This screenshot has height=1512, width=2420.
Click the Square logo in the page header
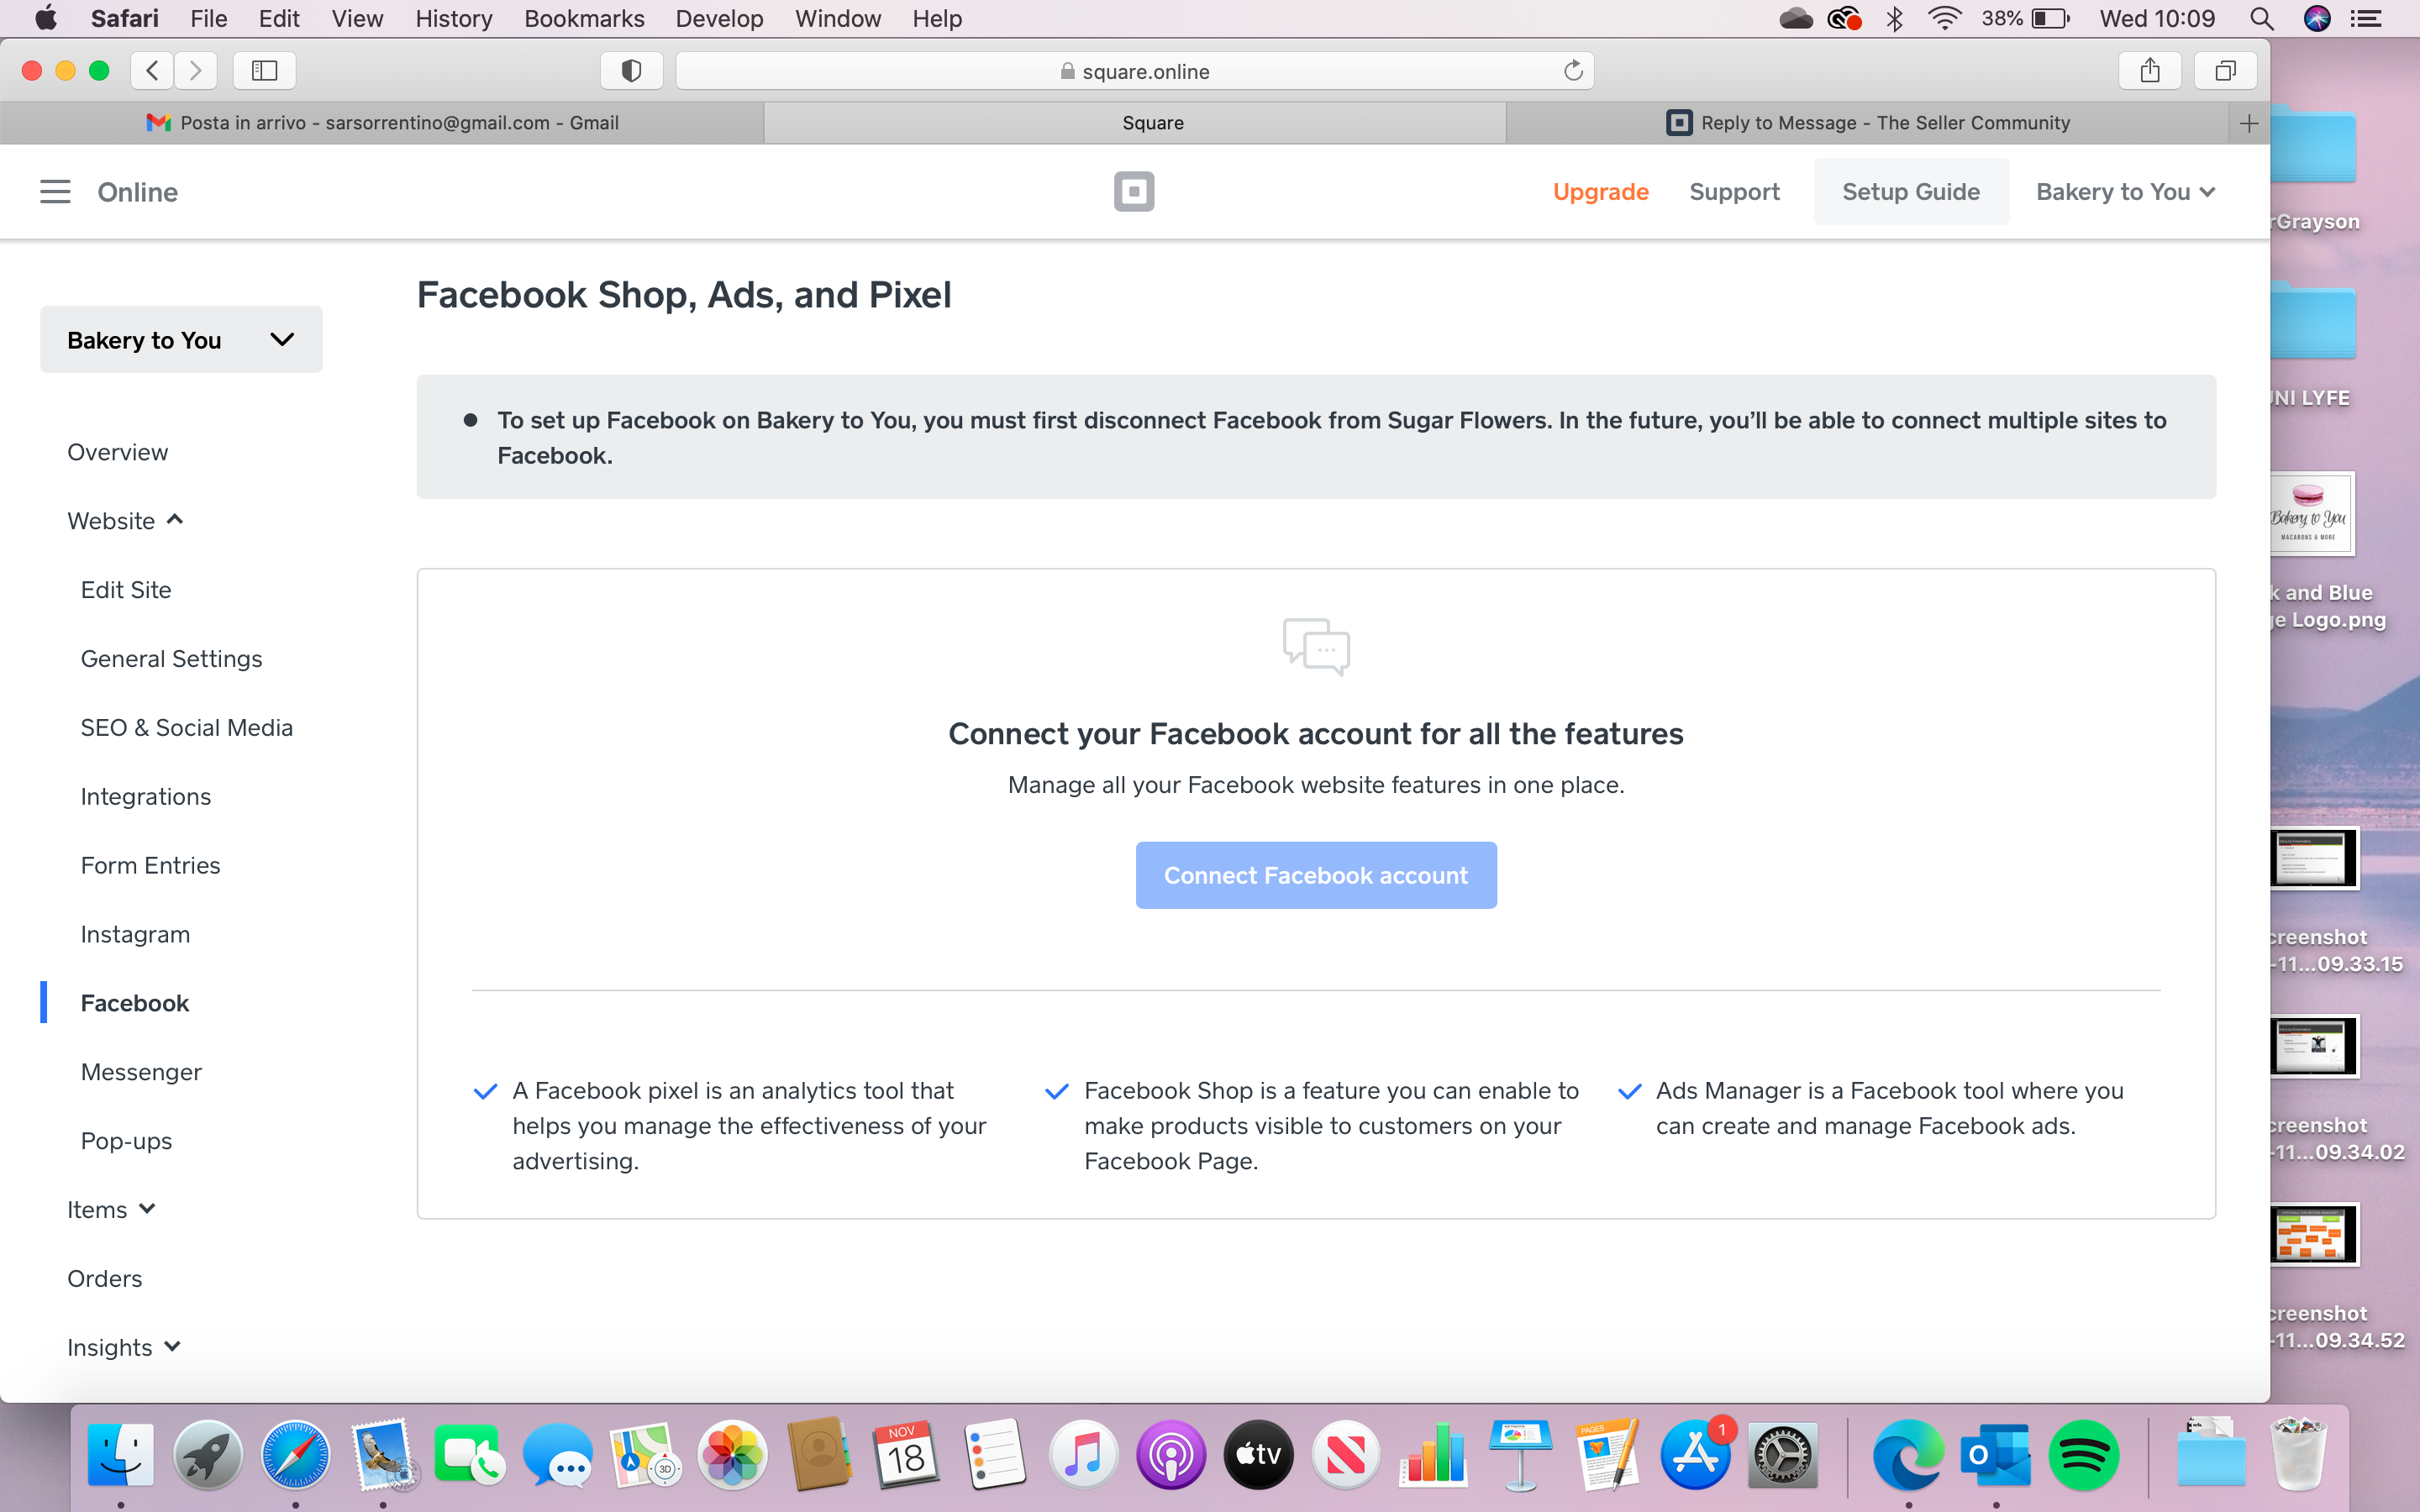(1134, 191)
